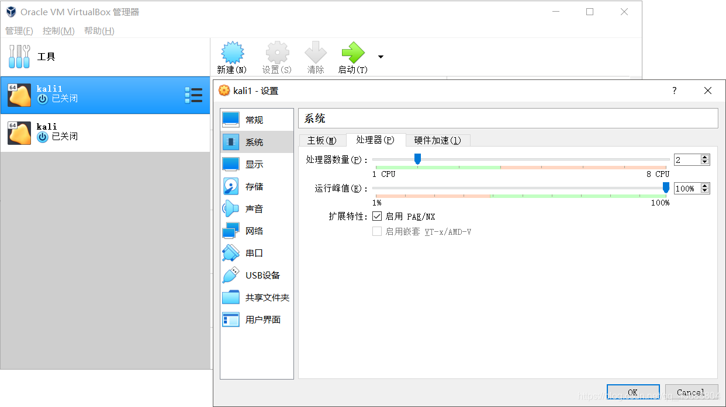726x407 pixels.
Task: Open 存储 (Storage) settings category
Action: click(x=257, y=186)
